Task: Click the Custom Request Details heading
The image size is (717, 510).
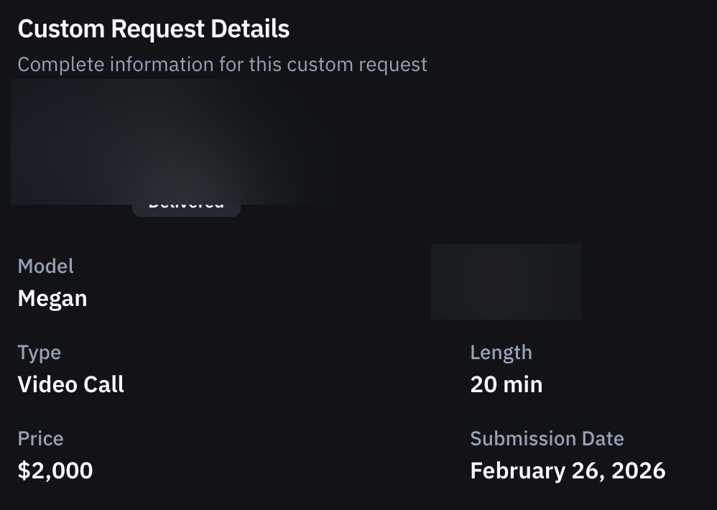Action: click(153, 29)
